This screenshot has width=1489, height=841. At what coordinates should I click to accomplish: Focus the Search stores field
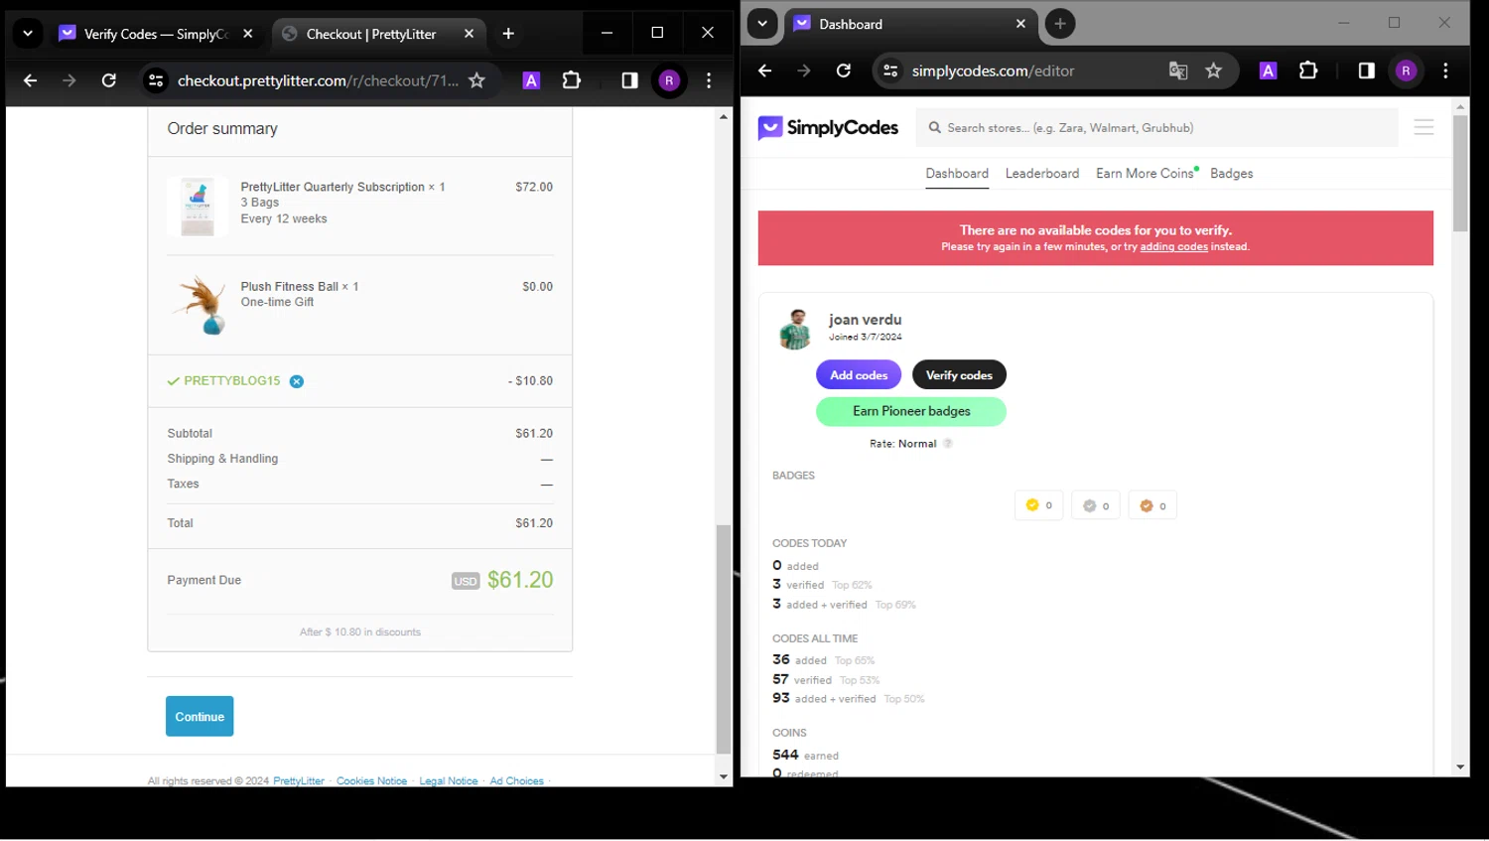1156,128
